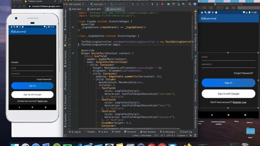Switch to signin.dart editor tab
This screenshot has height=146, width=260.
[94, 9]
